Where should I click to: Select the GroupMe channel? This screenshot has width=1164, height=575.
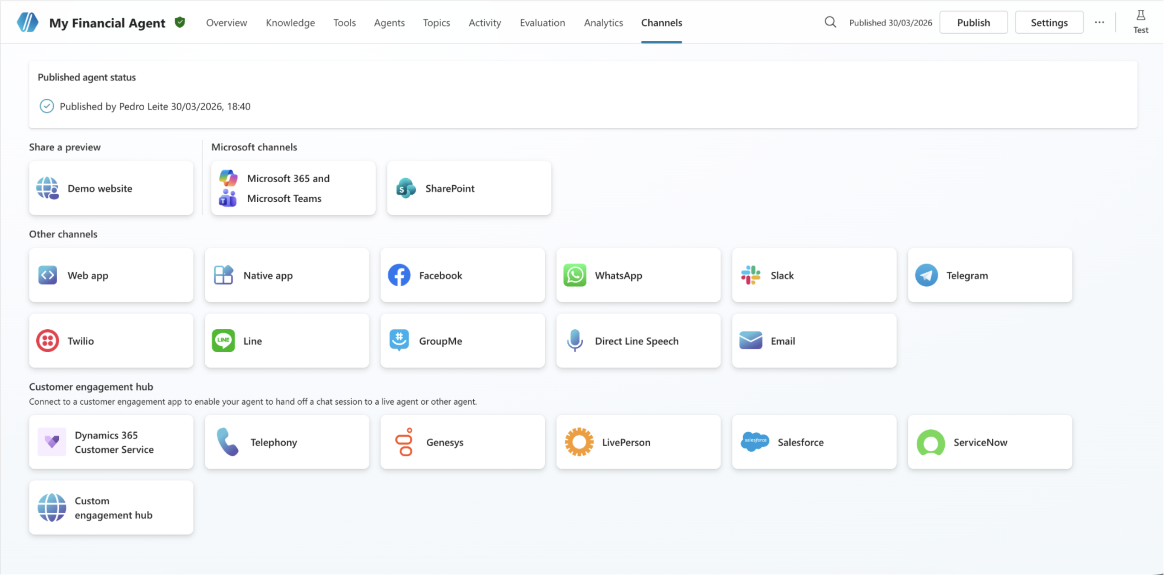click(x=463, y=341)
